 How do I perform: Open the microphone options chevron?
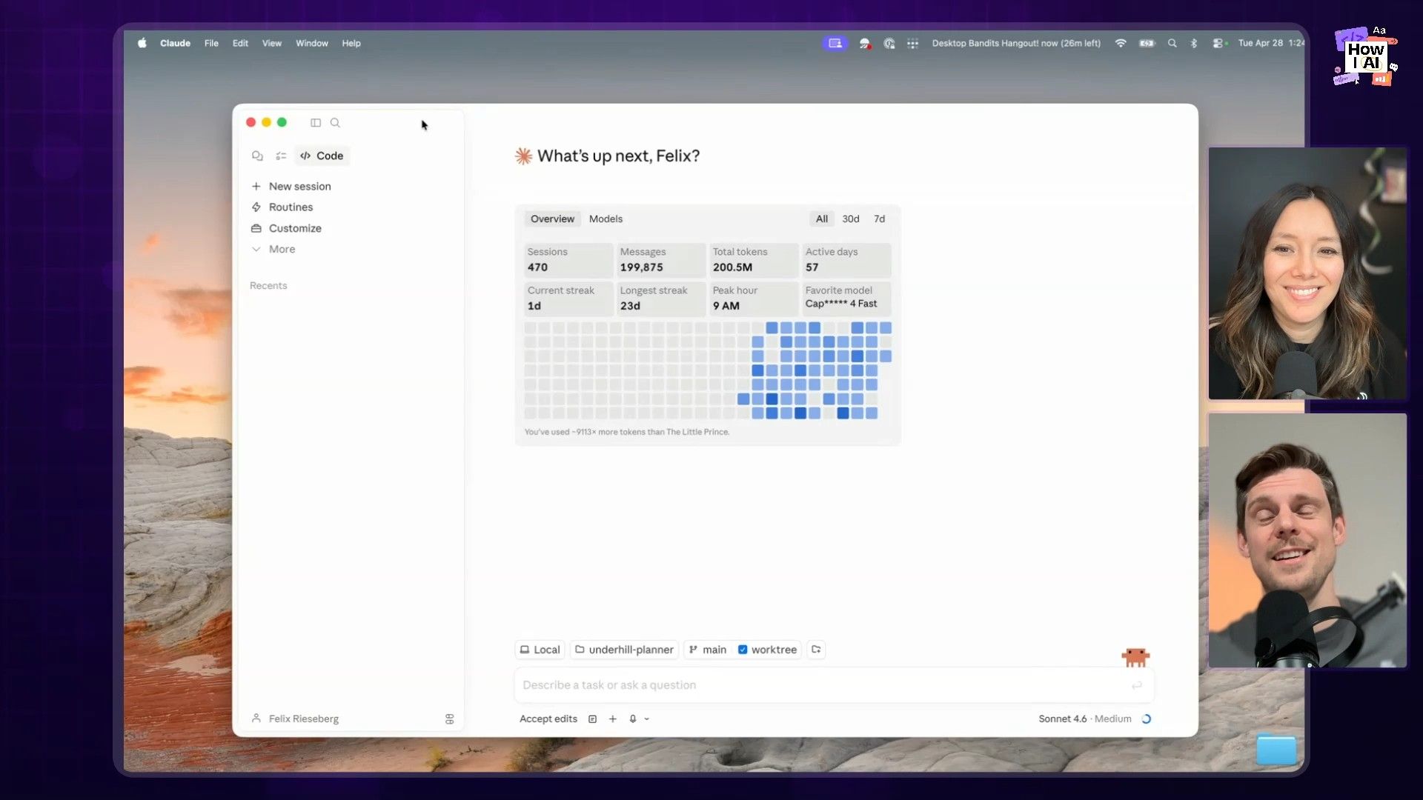pos(646,719)
